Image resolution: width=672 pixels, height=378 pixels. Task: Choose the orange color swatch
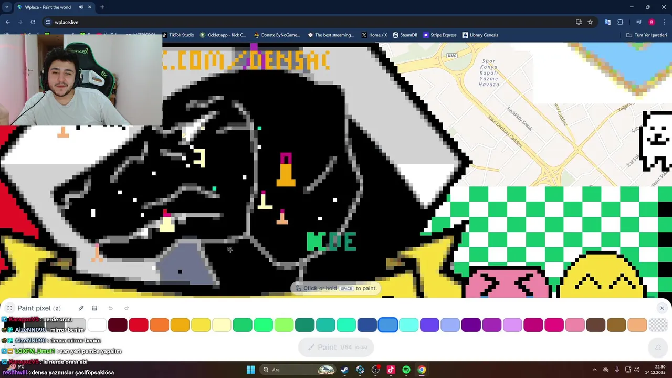[159, 325]
